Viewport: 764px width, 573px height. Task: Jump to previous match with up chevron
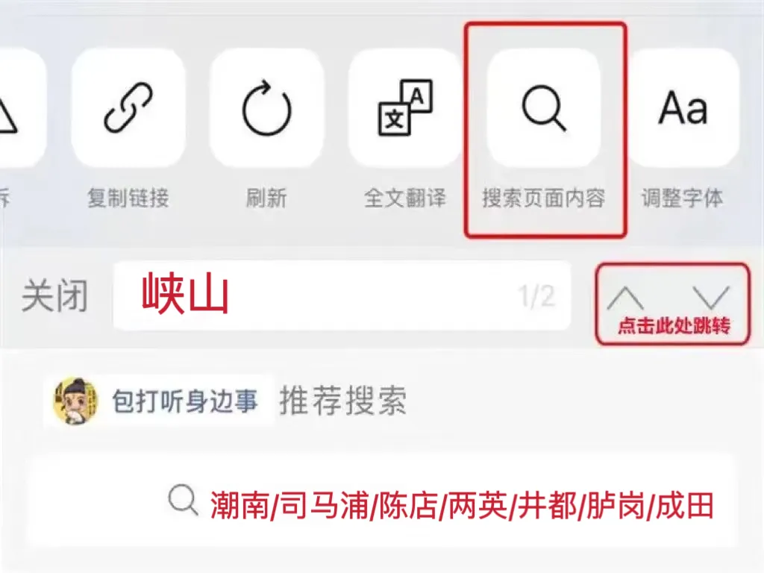coord(625,298)
